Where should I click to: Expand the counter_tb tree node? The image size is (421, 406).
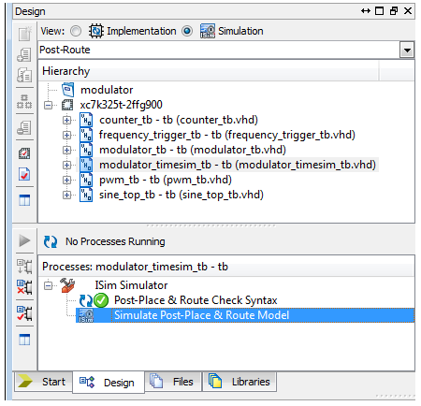tap(66, 120)
